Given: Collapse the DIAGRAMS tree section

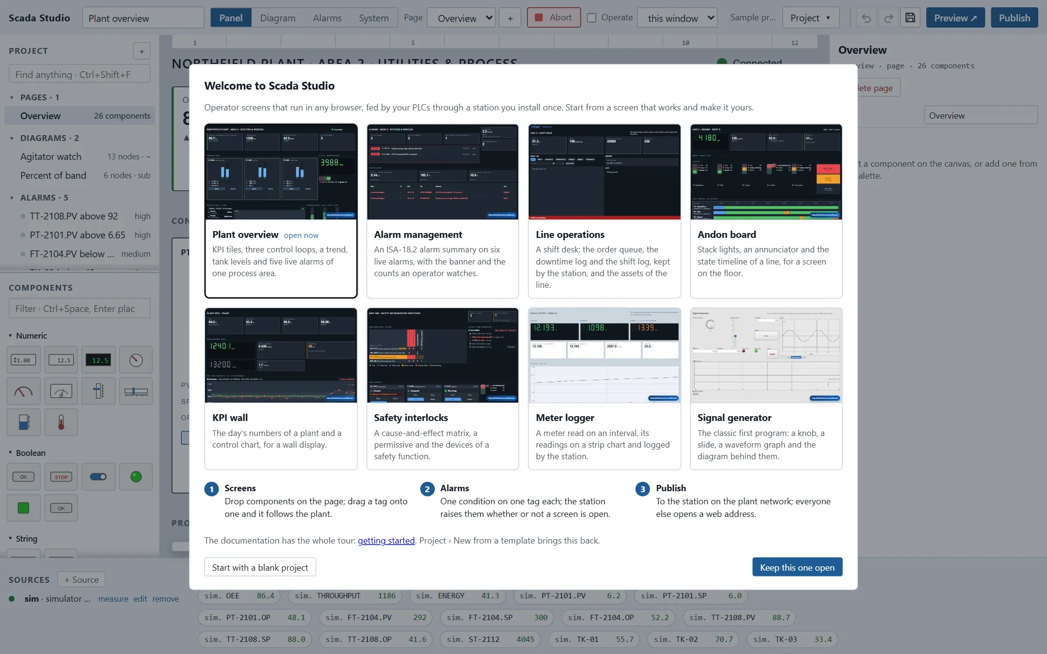Looking at the screenshot, I should tap(12, 138).
